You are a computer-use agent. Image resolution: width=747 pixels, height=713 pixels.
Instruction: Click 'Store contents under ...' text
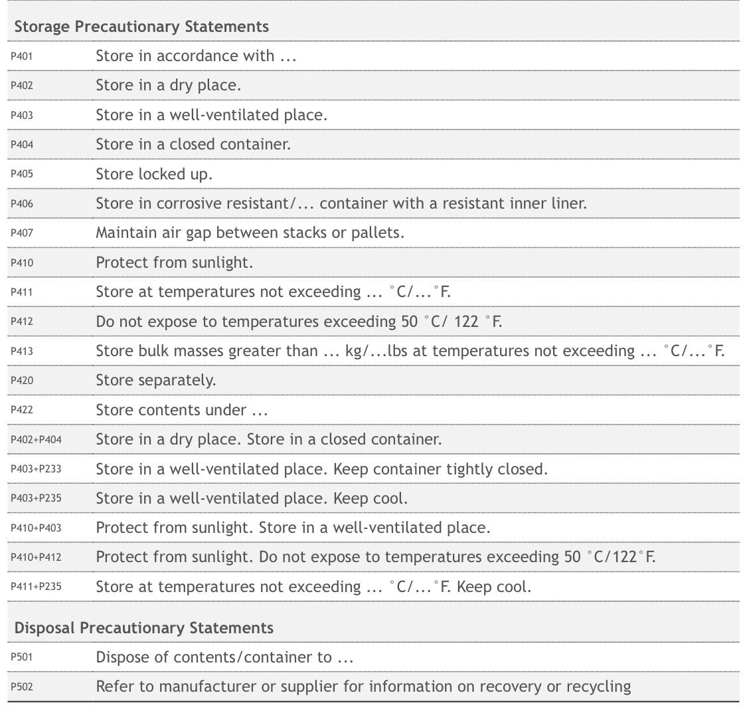tap(181, 410)
